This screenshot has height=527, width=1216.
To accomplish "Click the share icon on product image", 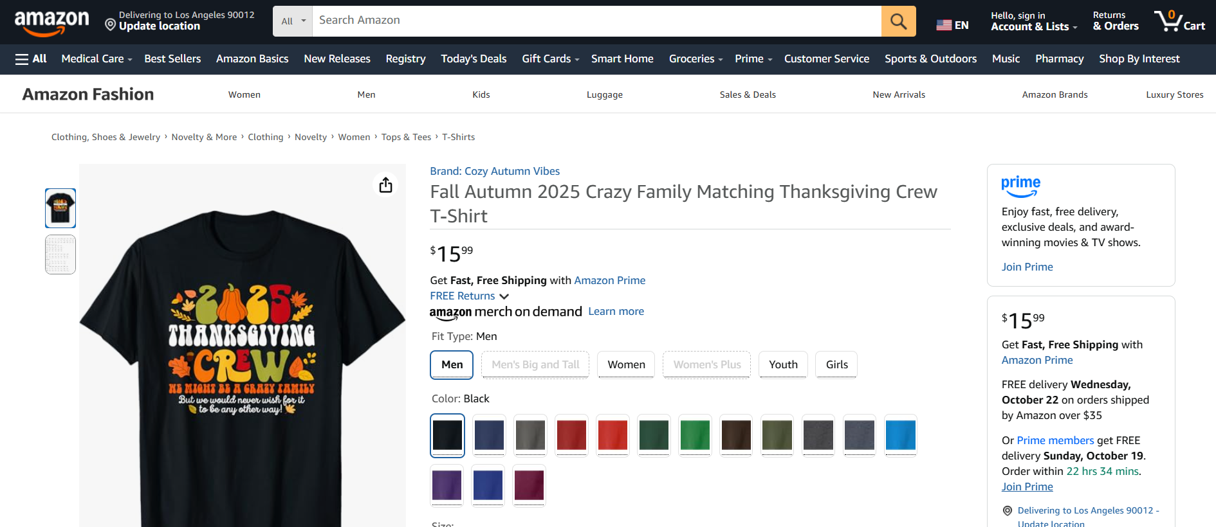I will (x=385, y=185).
